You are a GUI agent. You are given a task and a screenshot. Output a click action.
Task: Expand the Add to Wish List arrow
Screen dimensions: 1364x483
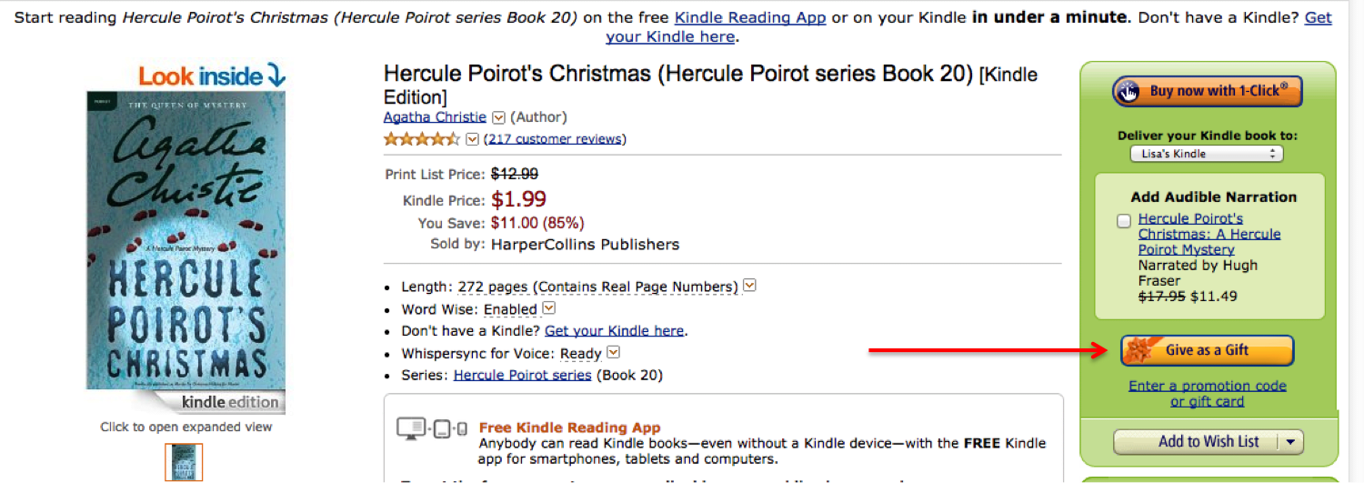[x=1290, y=442]
